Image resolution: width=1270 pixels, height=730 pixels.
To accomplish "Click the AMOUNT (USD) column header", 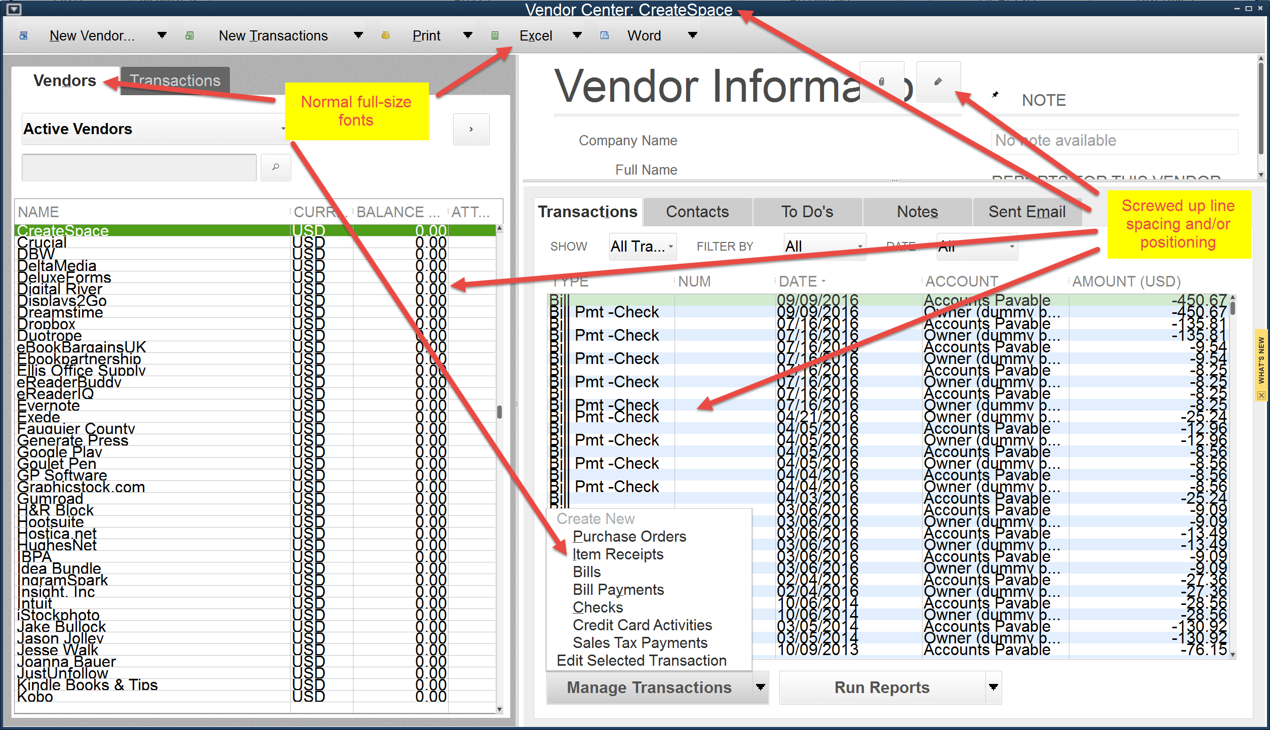I will tap(1127, 281).
